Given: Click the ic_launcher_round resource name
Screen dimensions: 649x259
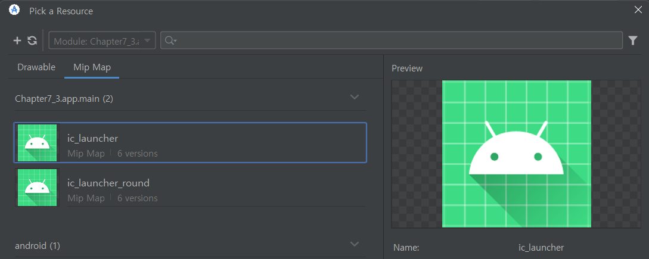Looking at the screenshot, I should click(x=108, y=183).
